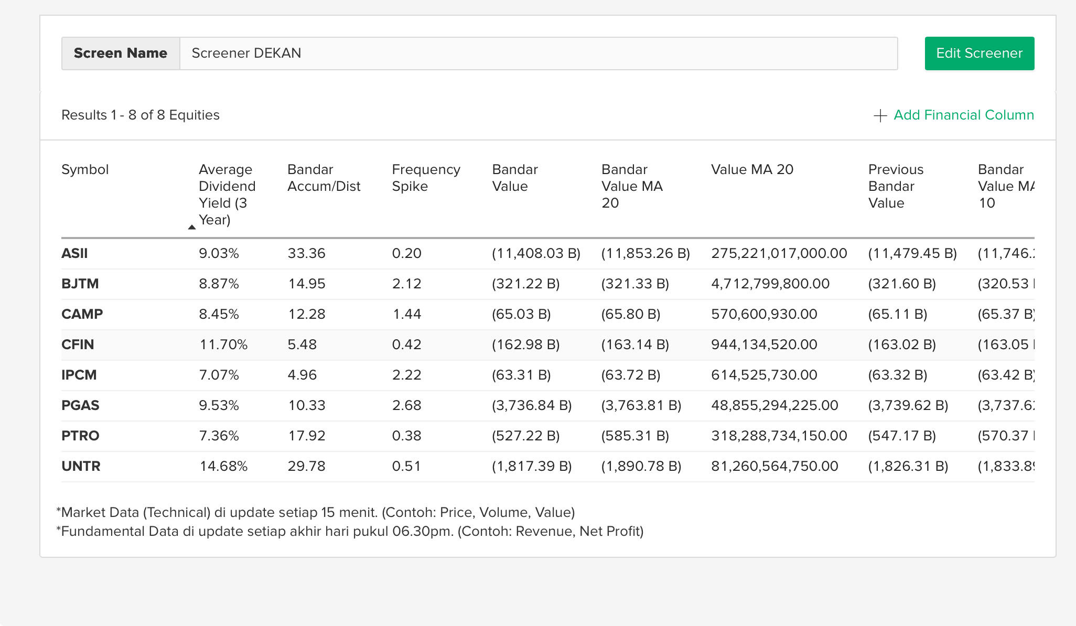The image size is (1076, 626).
Task: Click BJTM Bandar Accum/Dist value 14.95
Action: click(306, 284)
